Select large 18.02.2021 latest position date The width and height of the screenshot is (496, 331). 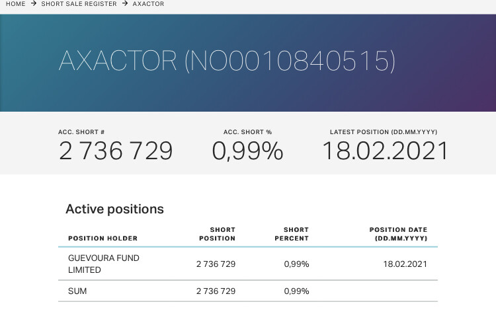coord(386,151)
